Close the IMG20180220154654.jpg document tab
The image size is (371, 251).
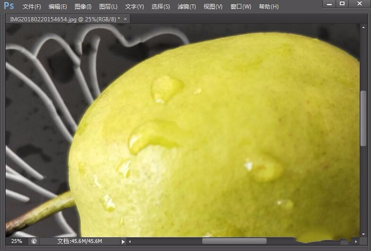point(125,19)
